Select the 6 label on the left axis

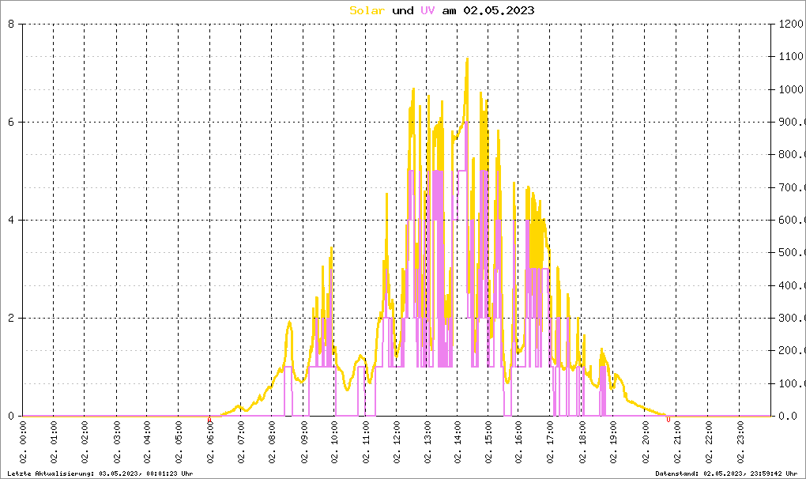tap(11, 123)
